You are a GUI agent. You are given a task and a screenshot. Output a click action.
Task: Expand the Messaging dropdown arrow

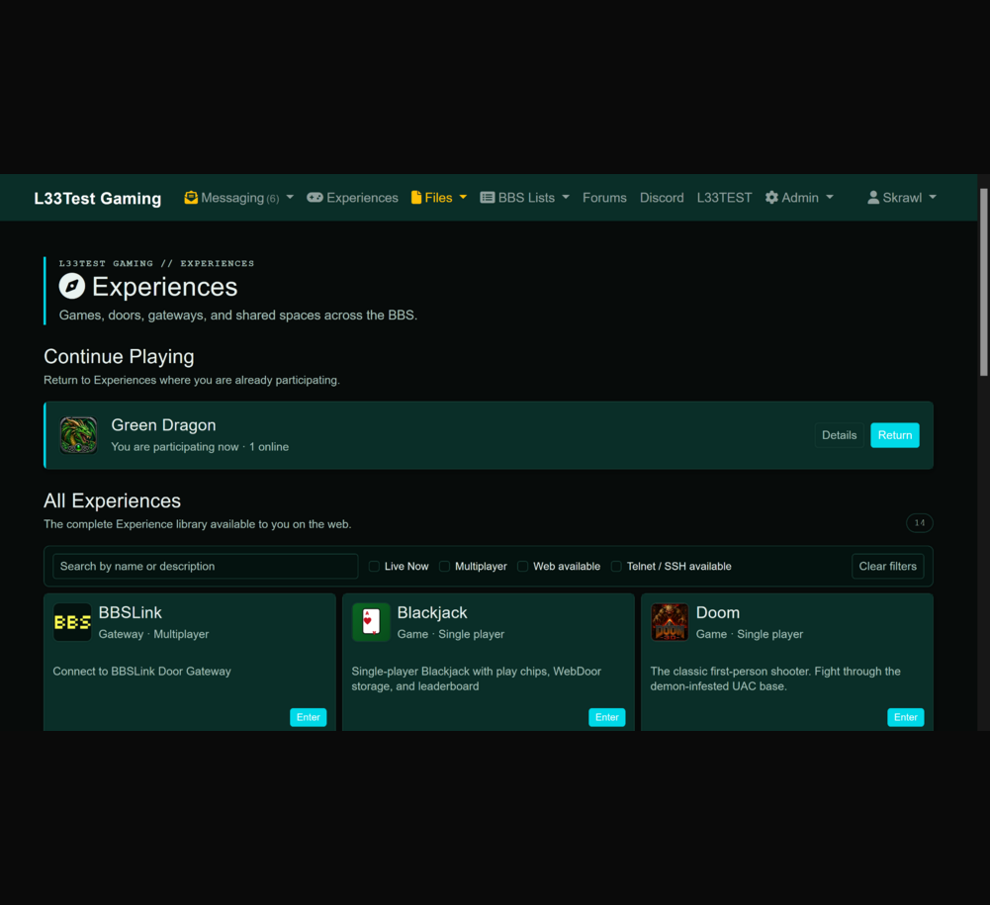(x=290, y=198)
